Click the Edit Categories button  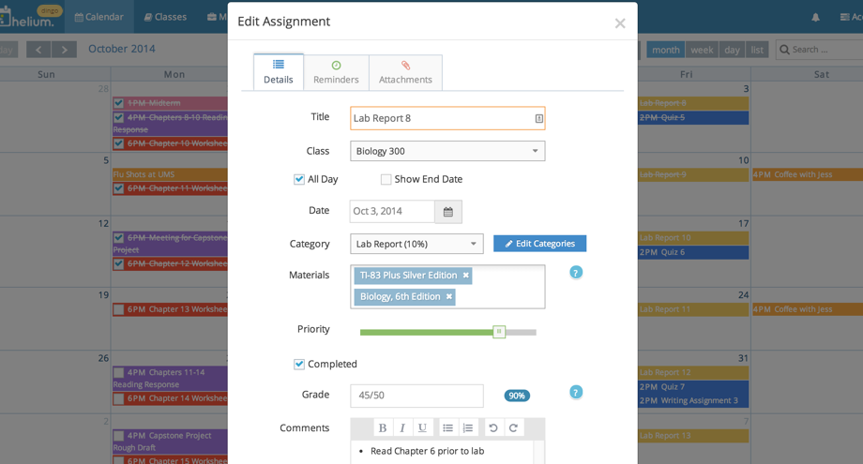coord(539,244)
